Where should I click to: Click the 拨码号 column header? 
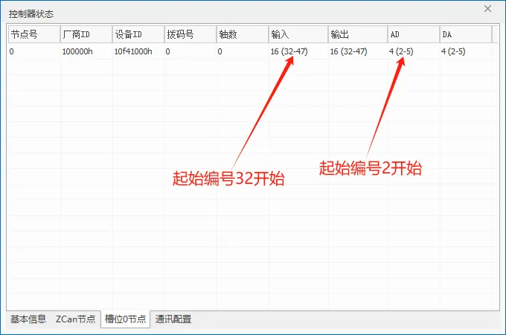pyautogui.click(x=190, y=34)
